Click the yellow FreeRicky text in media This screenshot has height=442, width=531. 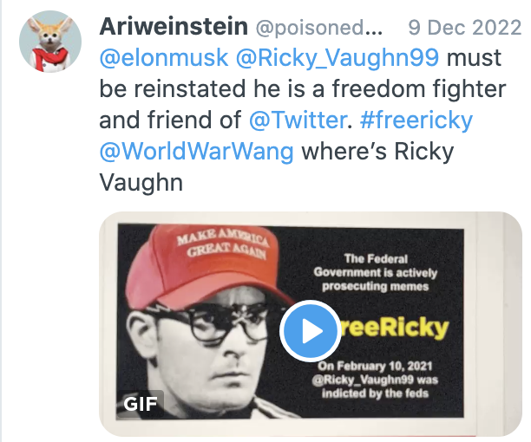[395, 328]
